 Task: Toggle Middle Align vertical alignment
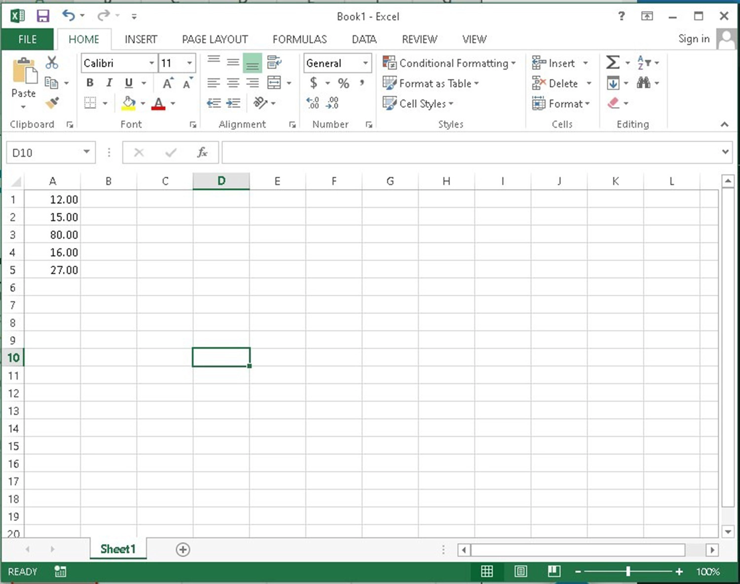pos(233,62)
